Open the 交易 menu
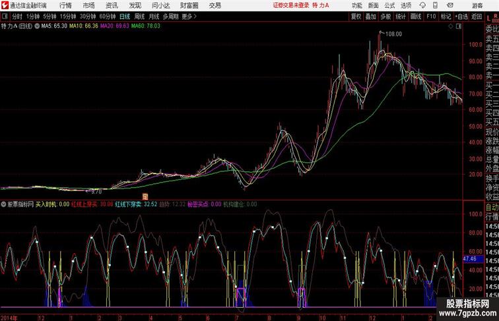Image resolution: width=499 pixels, height=321 pixels. click(x=215, y=5)
